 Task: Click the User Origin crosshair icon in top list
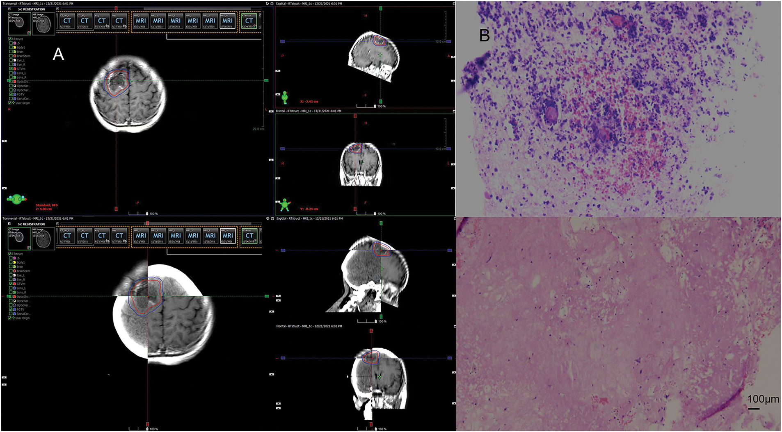pyautogui.click(x=14, y=103)
